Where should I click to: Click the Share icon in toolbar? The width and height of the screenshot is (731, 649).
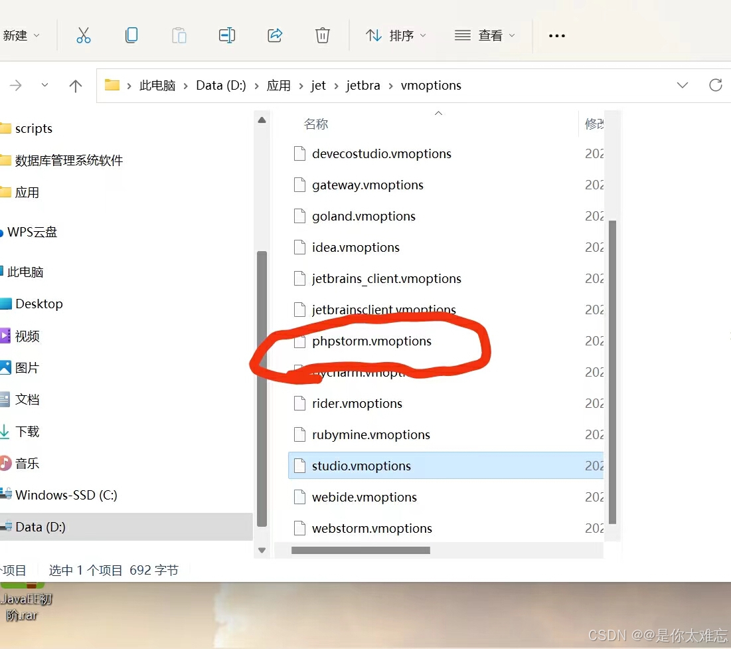pyautogui.click(x=275, y=35)
